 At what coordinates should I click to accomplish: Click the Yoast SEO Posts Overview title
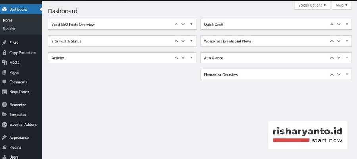[73, 25]
